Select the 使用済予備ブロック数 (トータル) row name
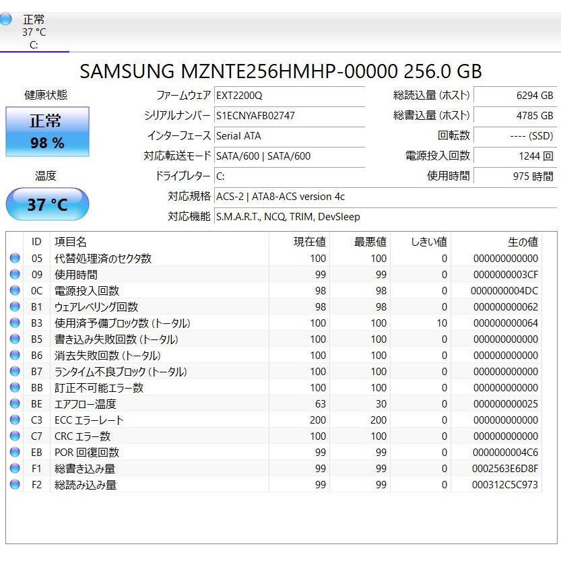This screenshot has height=561, width=561. (x=123, y=323)
